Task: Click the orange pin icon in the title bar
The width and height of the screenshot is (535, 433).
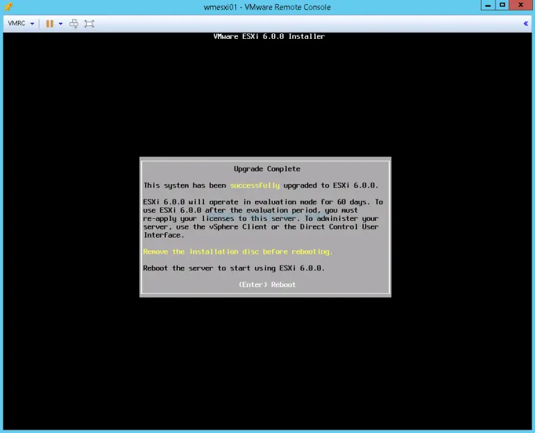Action: pyautogui.click(x=8, y=7)
